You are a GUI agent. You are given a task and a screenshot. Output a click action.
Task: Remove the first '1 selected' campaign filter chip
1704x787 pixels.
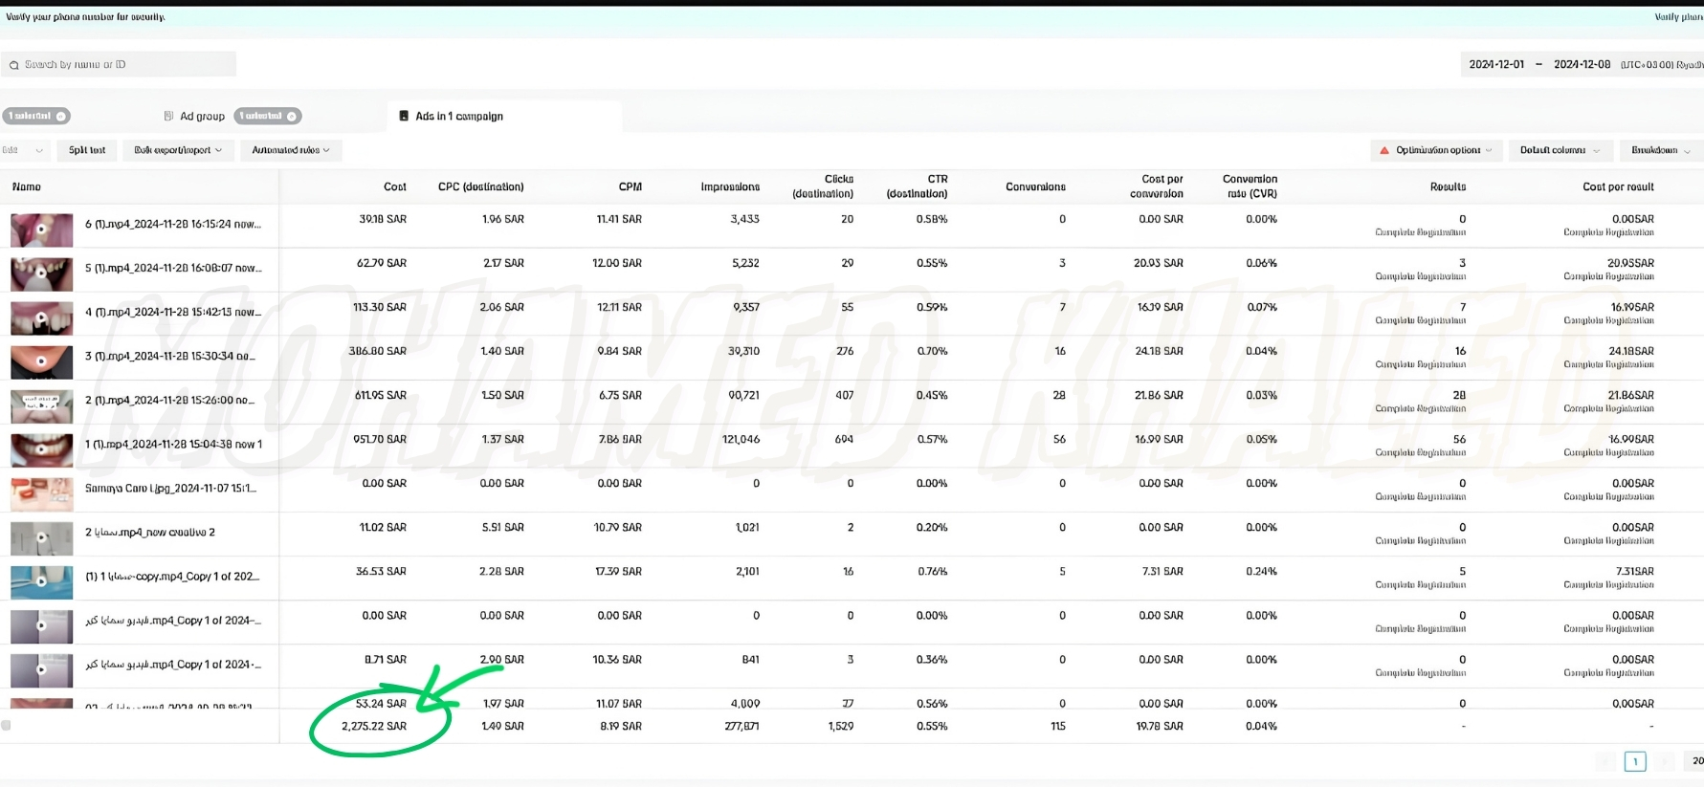click(x=61, y=117)
